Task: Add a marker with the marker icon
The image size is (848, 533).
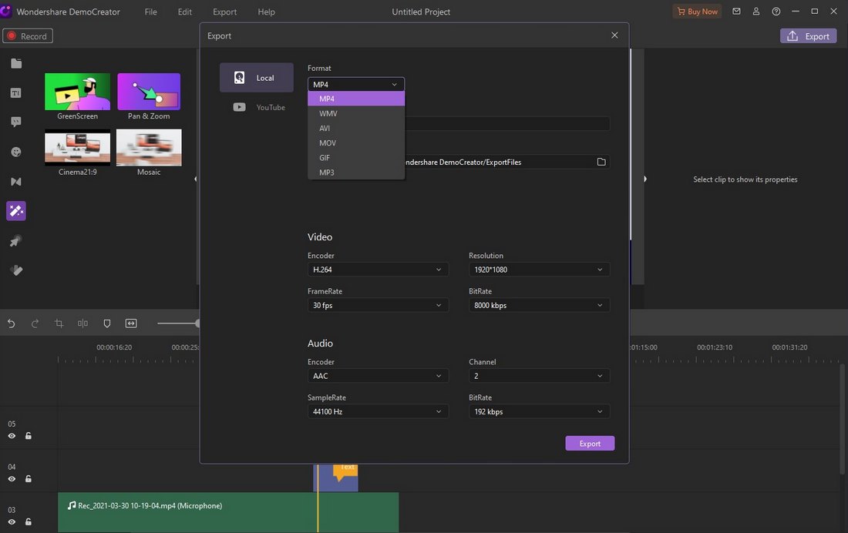Action: tap(107, 323)
